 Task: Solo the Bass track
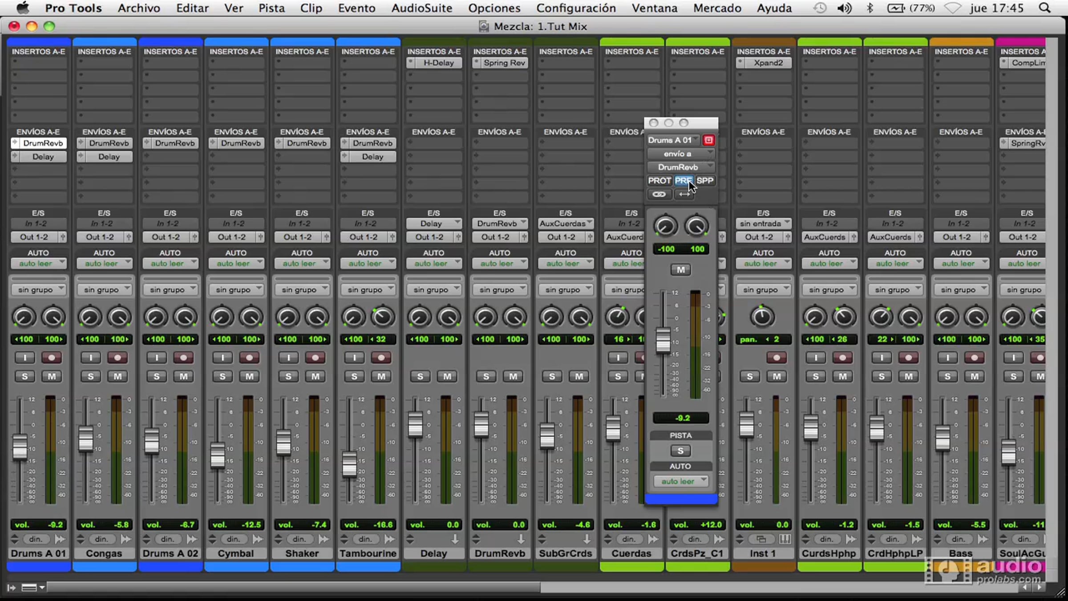click(947, 377)
